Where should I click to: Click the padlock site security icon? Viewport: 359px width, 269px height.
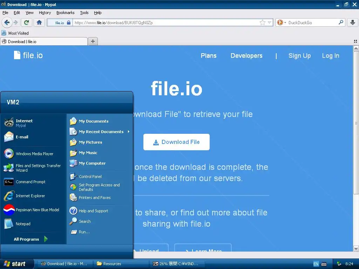point(68,22)
